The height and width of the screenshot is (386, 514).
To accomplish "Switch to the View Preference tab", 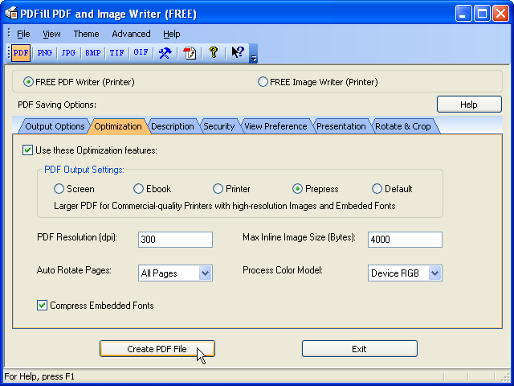I will [275, 127].
